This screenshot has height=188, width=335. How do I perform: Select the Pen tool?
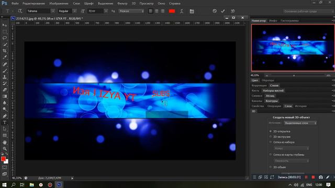(5, 116)
